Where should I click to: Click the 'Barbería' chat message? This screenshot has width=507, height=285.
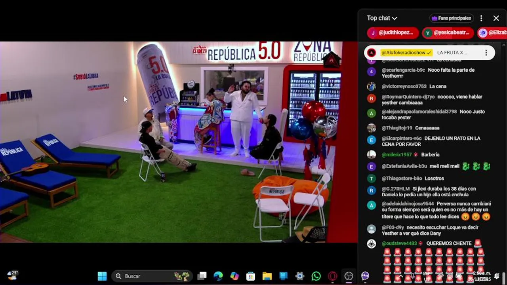pyautogui.click(x=430, y=155)
